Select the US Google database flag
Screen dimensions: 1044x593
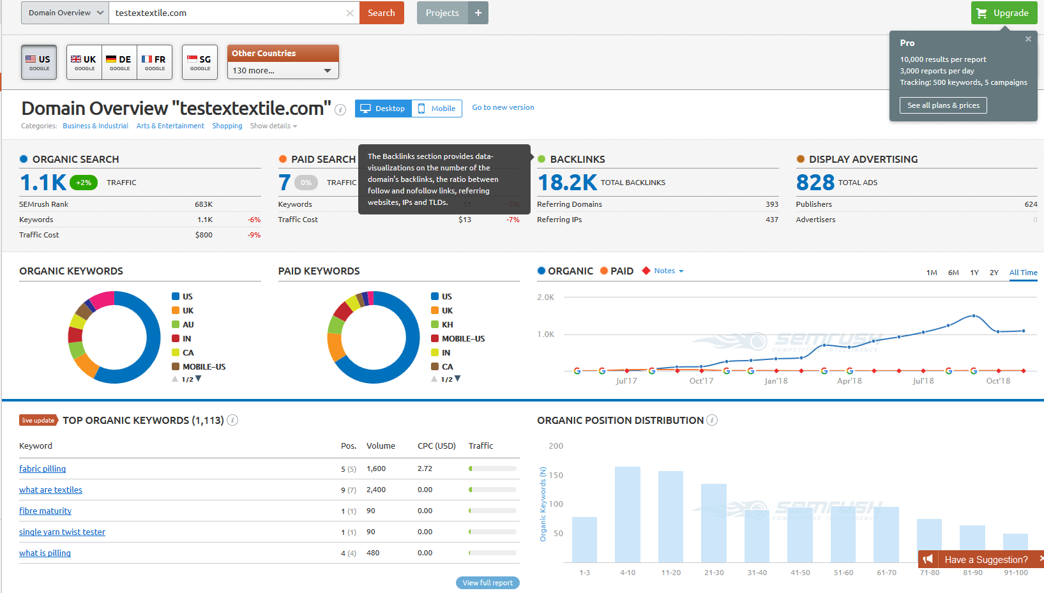pos(39,62)
